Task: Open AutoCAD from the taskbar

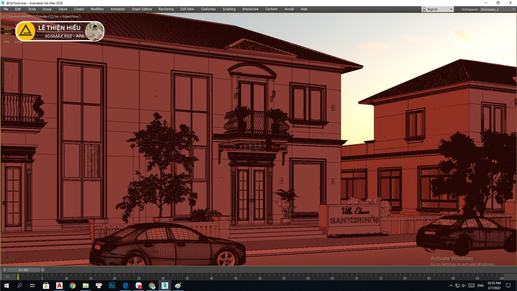Action: click(x=59, y=285)
